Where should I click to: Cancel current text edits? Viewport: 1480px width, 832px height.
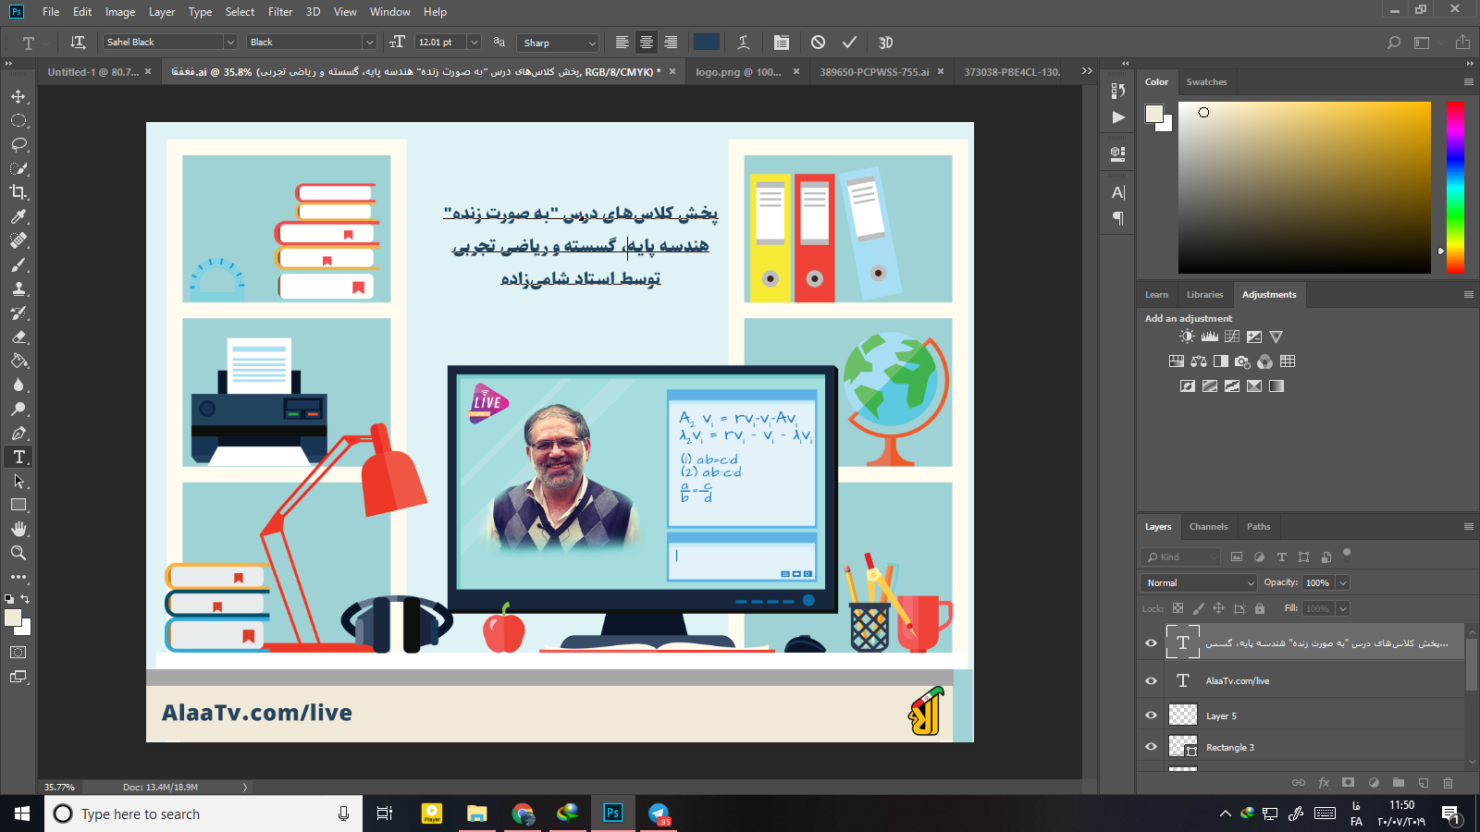tap(818, 43)
